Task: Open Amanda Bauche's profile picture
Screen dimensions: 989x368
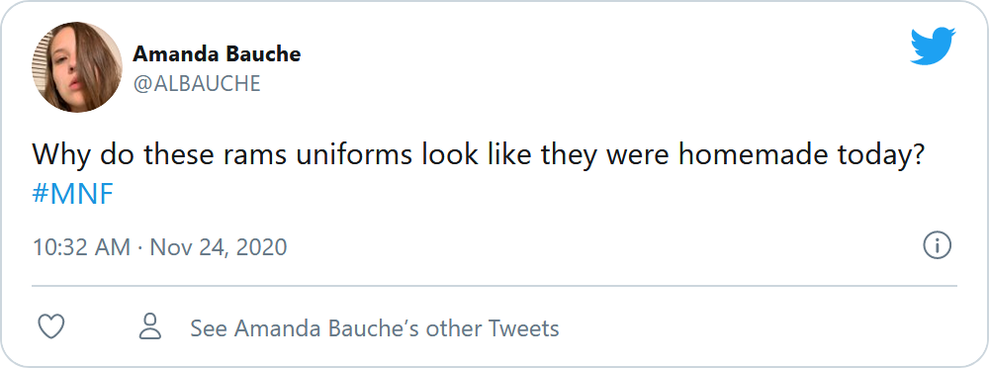Action: click(x=77, y=67)
